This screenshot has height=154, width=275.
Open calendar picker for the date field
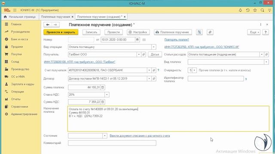click(x=137, y=40)
